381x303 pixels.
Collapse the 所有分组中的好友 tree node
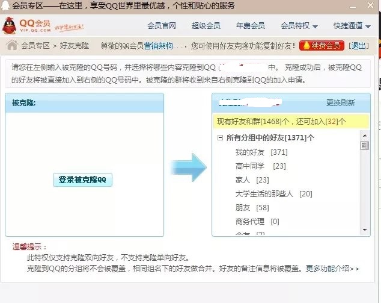220,138
